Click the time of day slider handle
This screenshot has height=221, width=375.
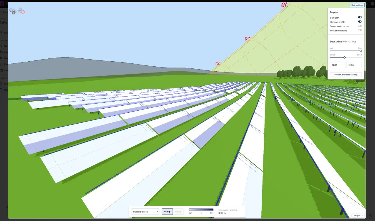coord(345,58)
